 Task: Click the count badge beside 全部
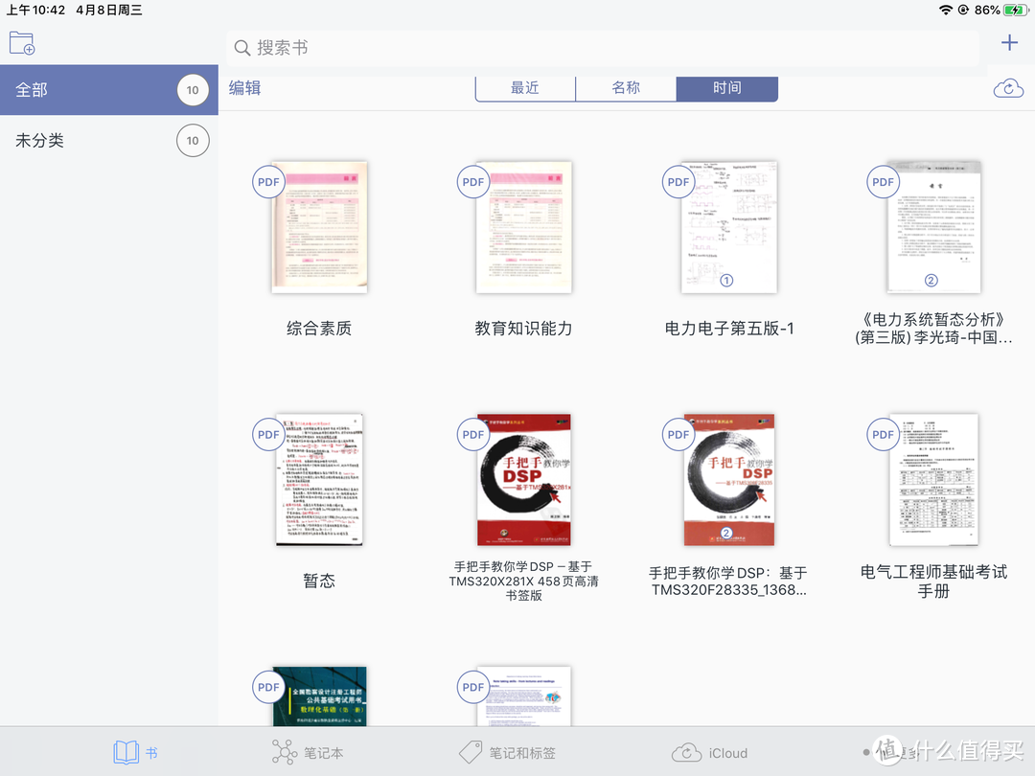(x=193, y=90)
